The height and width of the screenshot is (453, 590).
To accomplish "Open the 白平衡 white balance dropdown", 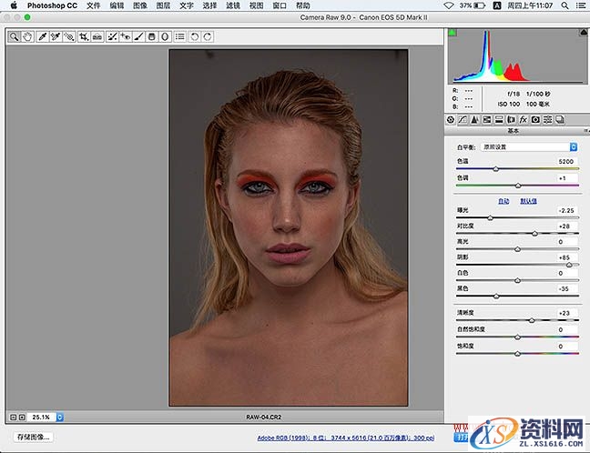I will point(530,146).
